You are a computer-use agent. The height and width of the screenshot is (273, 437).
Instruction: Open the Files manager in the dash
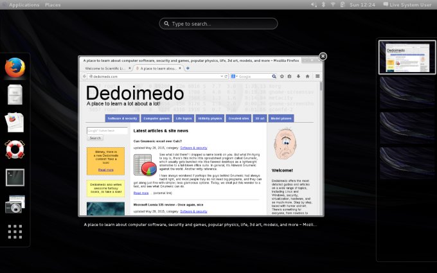pos(15,94)
